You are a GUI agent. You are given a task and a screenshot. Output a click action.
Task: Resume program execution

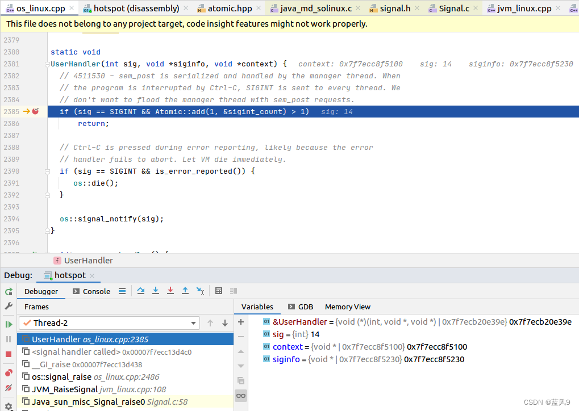pos(9,324)
